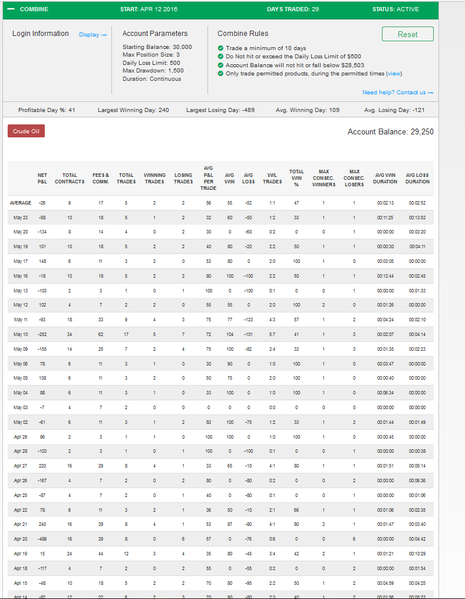
Task: Select the AVERAGE row label
Action: click(21, 203)
